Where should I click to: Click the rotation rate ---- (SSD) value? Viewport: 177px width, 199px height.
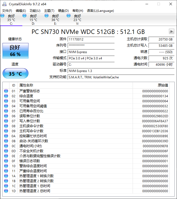point(162,52)
